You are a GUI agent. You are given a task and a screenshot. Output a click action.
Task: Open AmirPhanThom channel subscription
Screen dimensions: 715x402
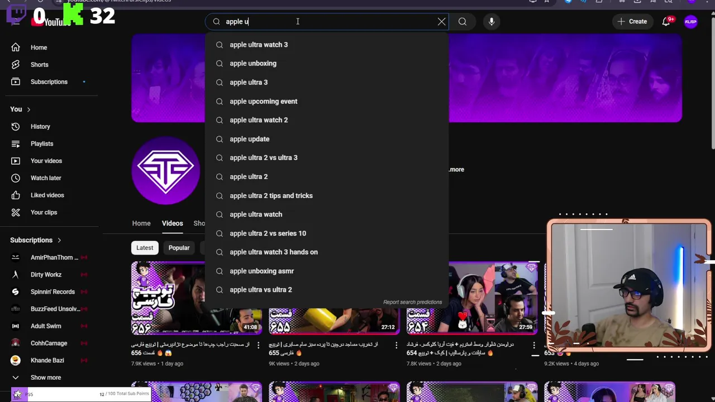[49, 257]
